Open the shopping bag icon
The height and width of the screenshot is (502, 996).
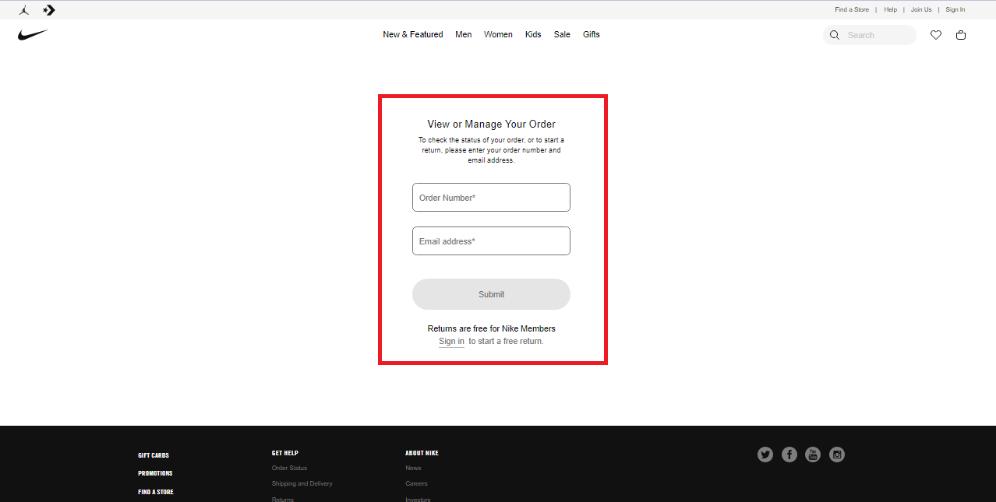point(961,35)
